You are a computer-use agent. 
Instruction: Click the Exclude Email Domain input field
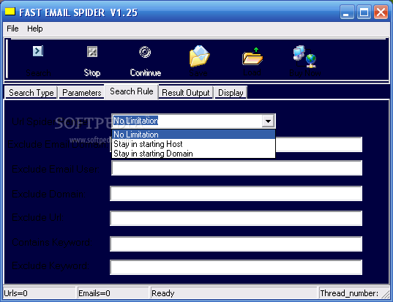pos(318,144)
